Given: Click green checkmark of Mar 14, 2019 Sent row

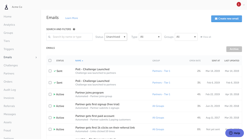Looking at the screenshot, I should pyautogui.click(x=55, y=71).
